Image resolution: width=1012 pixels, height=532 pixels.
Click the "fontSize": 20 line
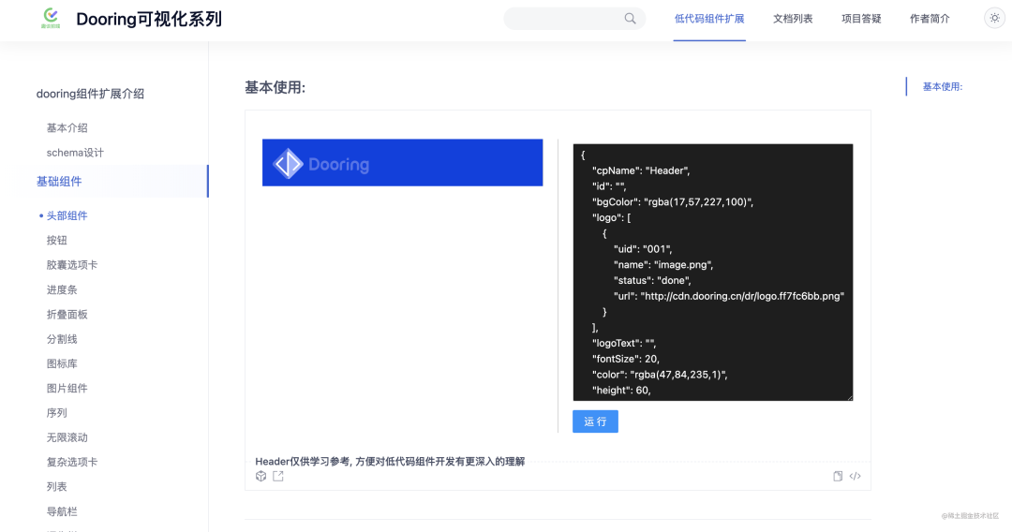[625, 359]
